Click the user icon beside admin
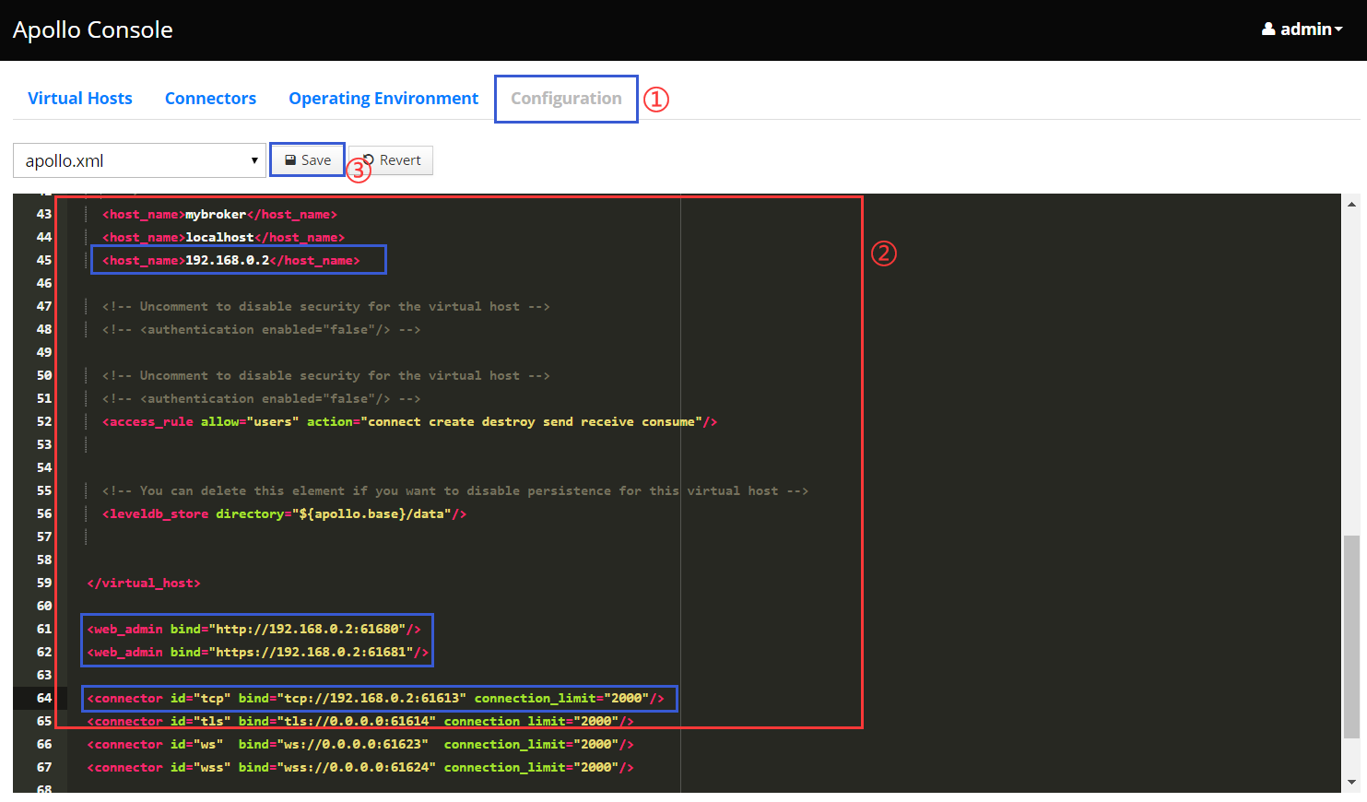The width and height of the screenshot is (1367, 802). tap(1268, 29)
